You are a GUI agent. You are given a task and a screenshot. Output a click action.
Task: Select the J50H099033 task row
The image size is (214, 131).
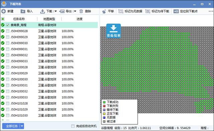click(x=49, y=61)
